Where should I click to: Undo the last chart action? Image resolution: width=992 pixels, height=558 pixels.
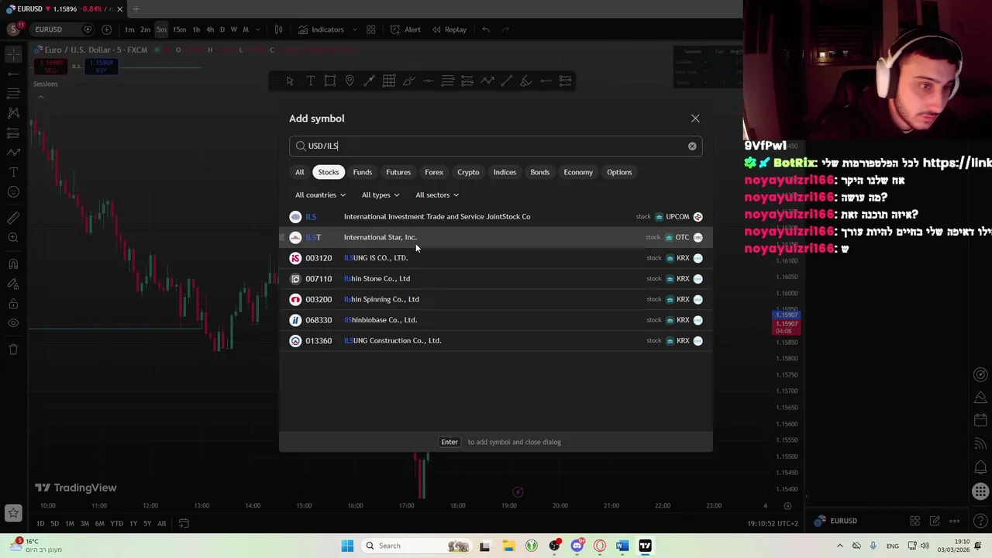click(x=486, y=29)
